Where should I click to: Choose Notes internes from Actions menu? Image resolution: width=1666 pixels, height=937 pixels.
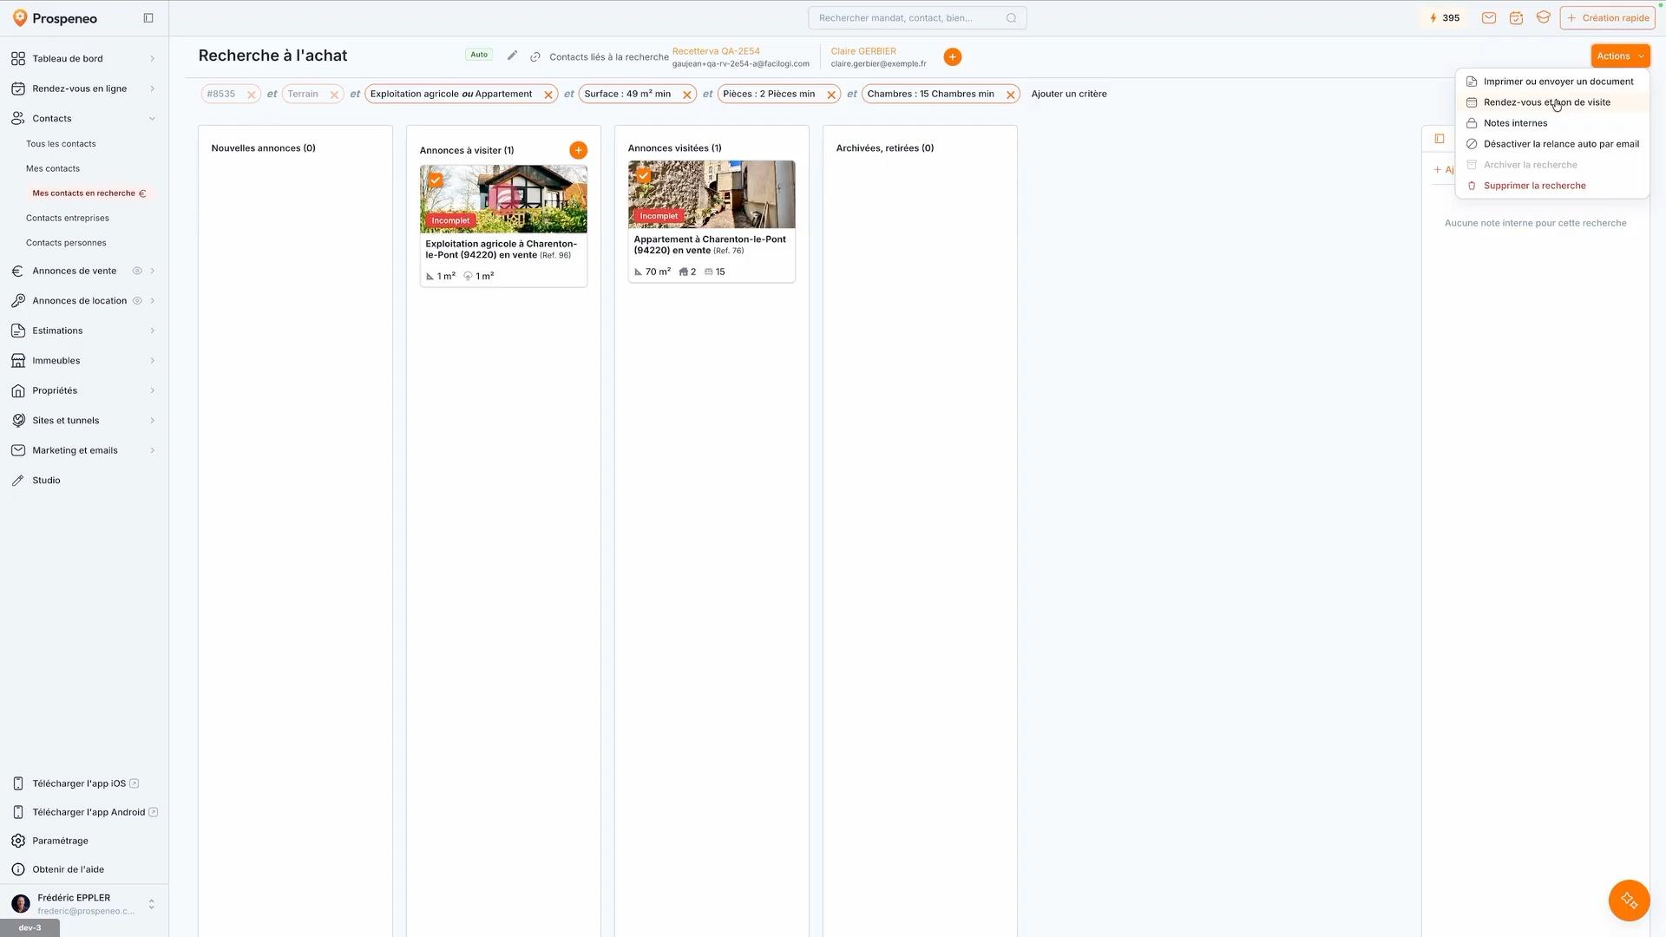click(x=1552, y=123)
